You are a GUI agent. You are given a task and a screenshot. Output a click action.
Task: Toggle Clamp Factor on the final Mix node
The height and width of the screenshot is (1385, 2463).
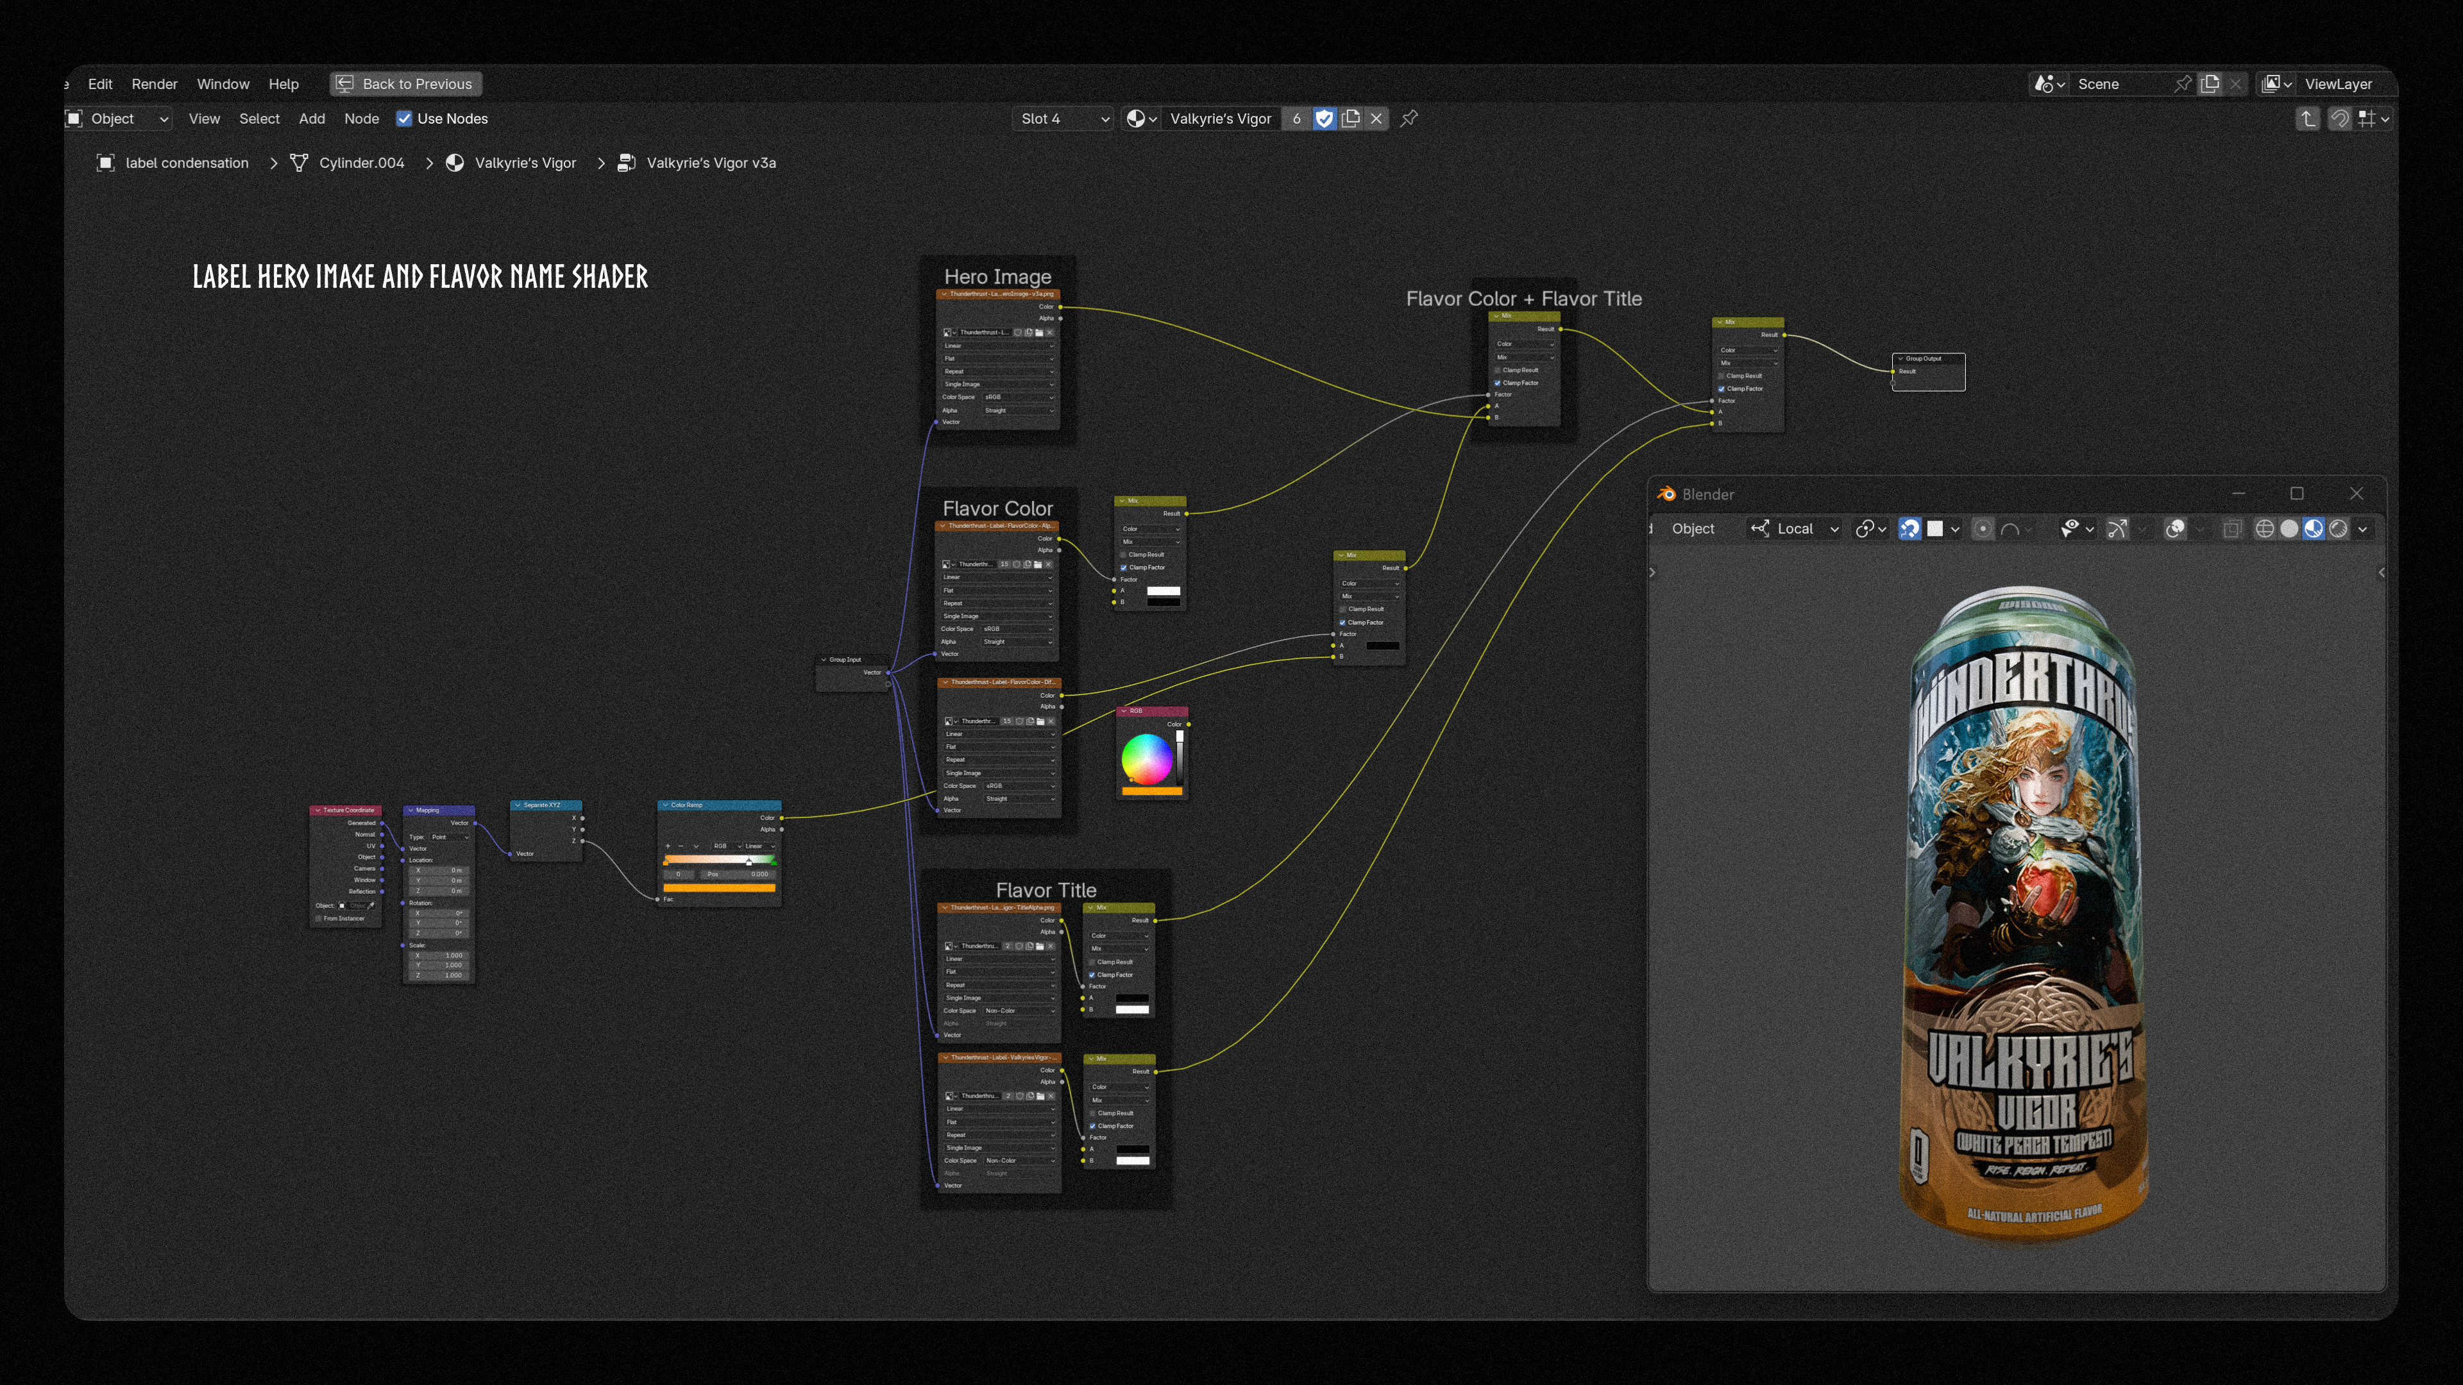(1721, 389)
